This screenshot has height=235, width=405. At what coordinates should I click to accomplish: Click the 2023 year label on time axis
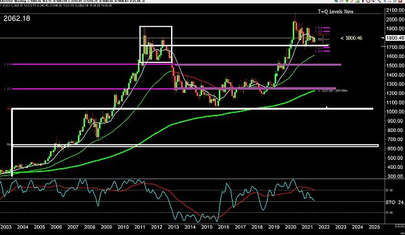[341, 227]
